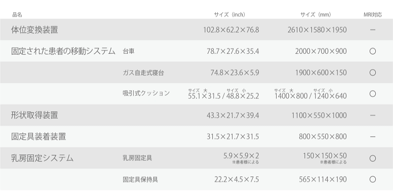Click the 形状取得装置 product name

(34, 115)
